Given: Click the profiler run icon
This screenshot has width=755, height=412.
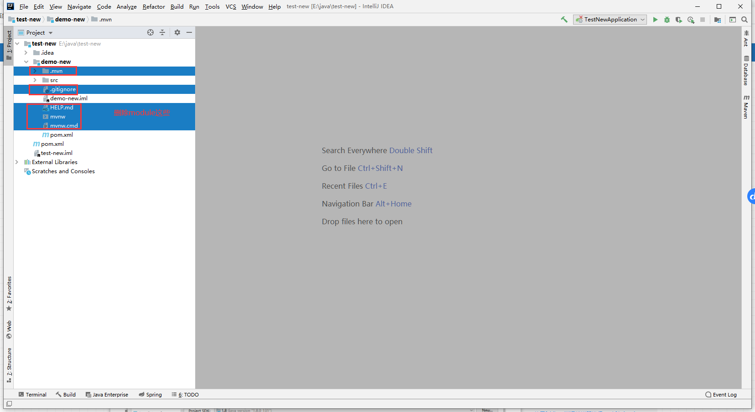Looking at the screenshot, I should (x=691, y=20).
